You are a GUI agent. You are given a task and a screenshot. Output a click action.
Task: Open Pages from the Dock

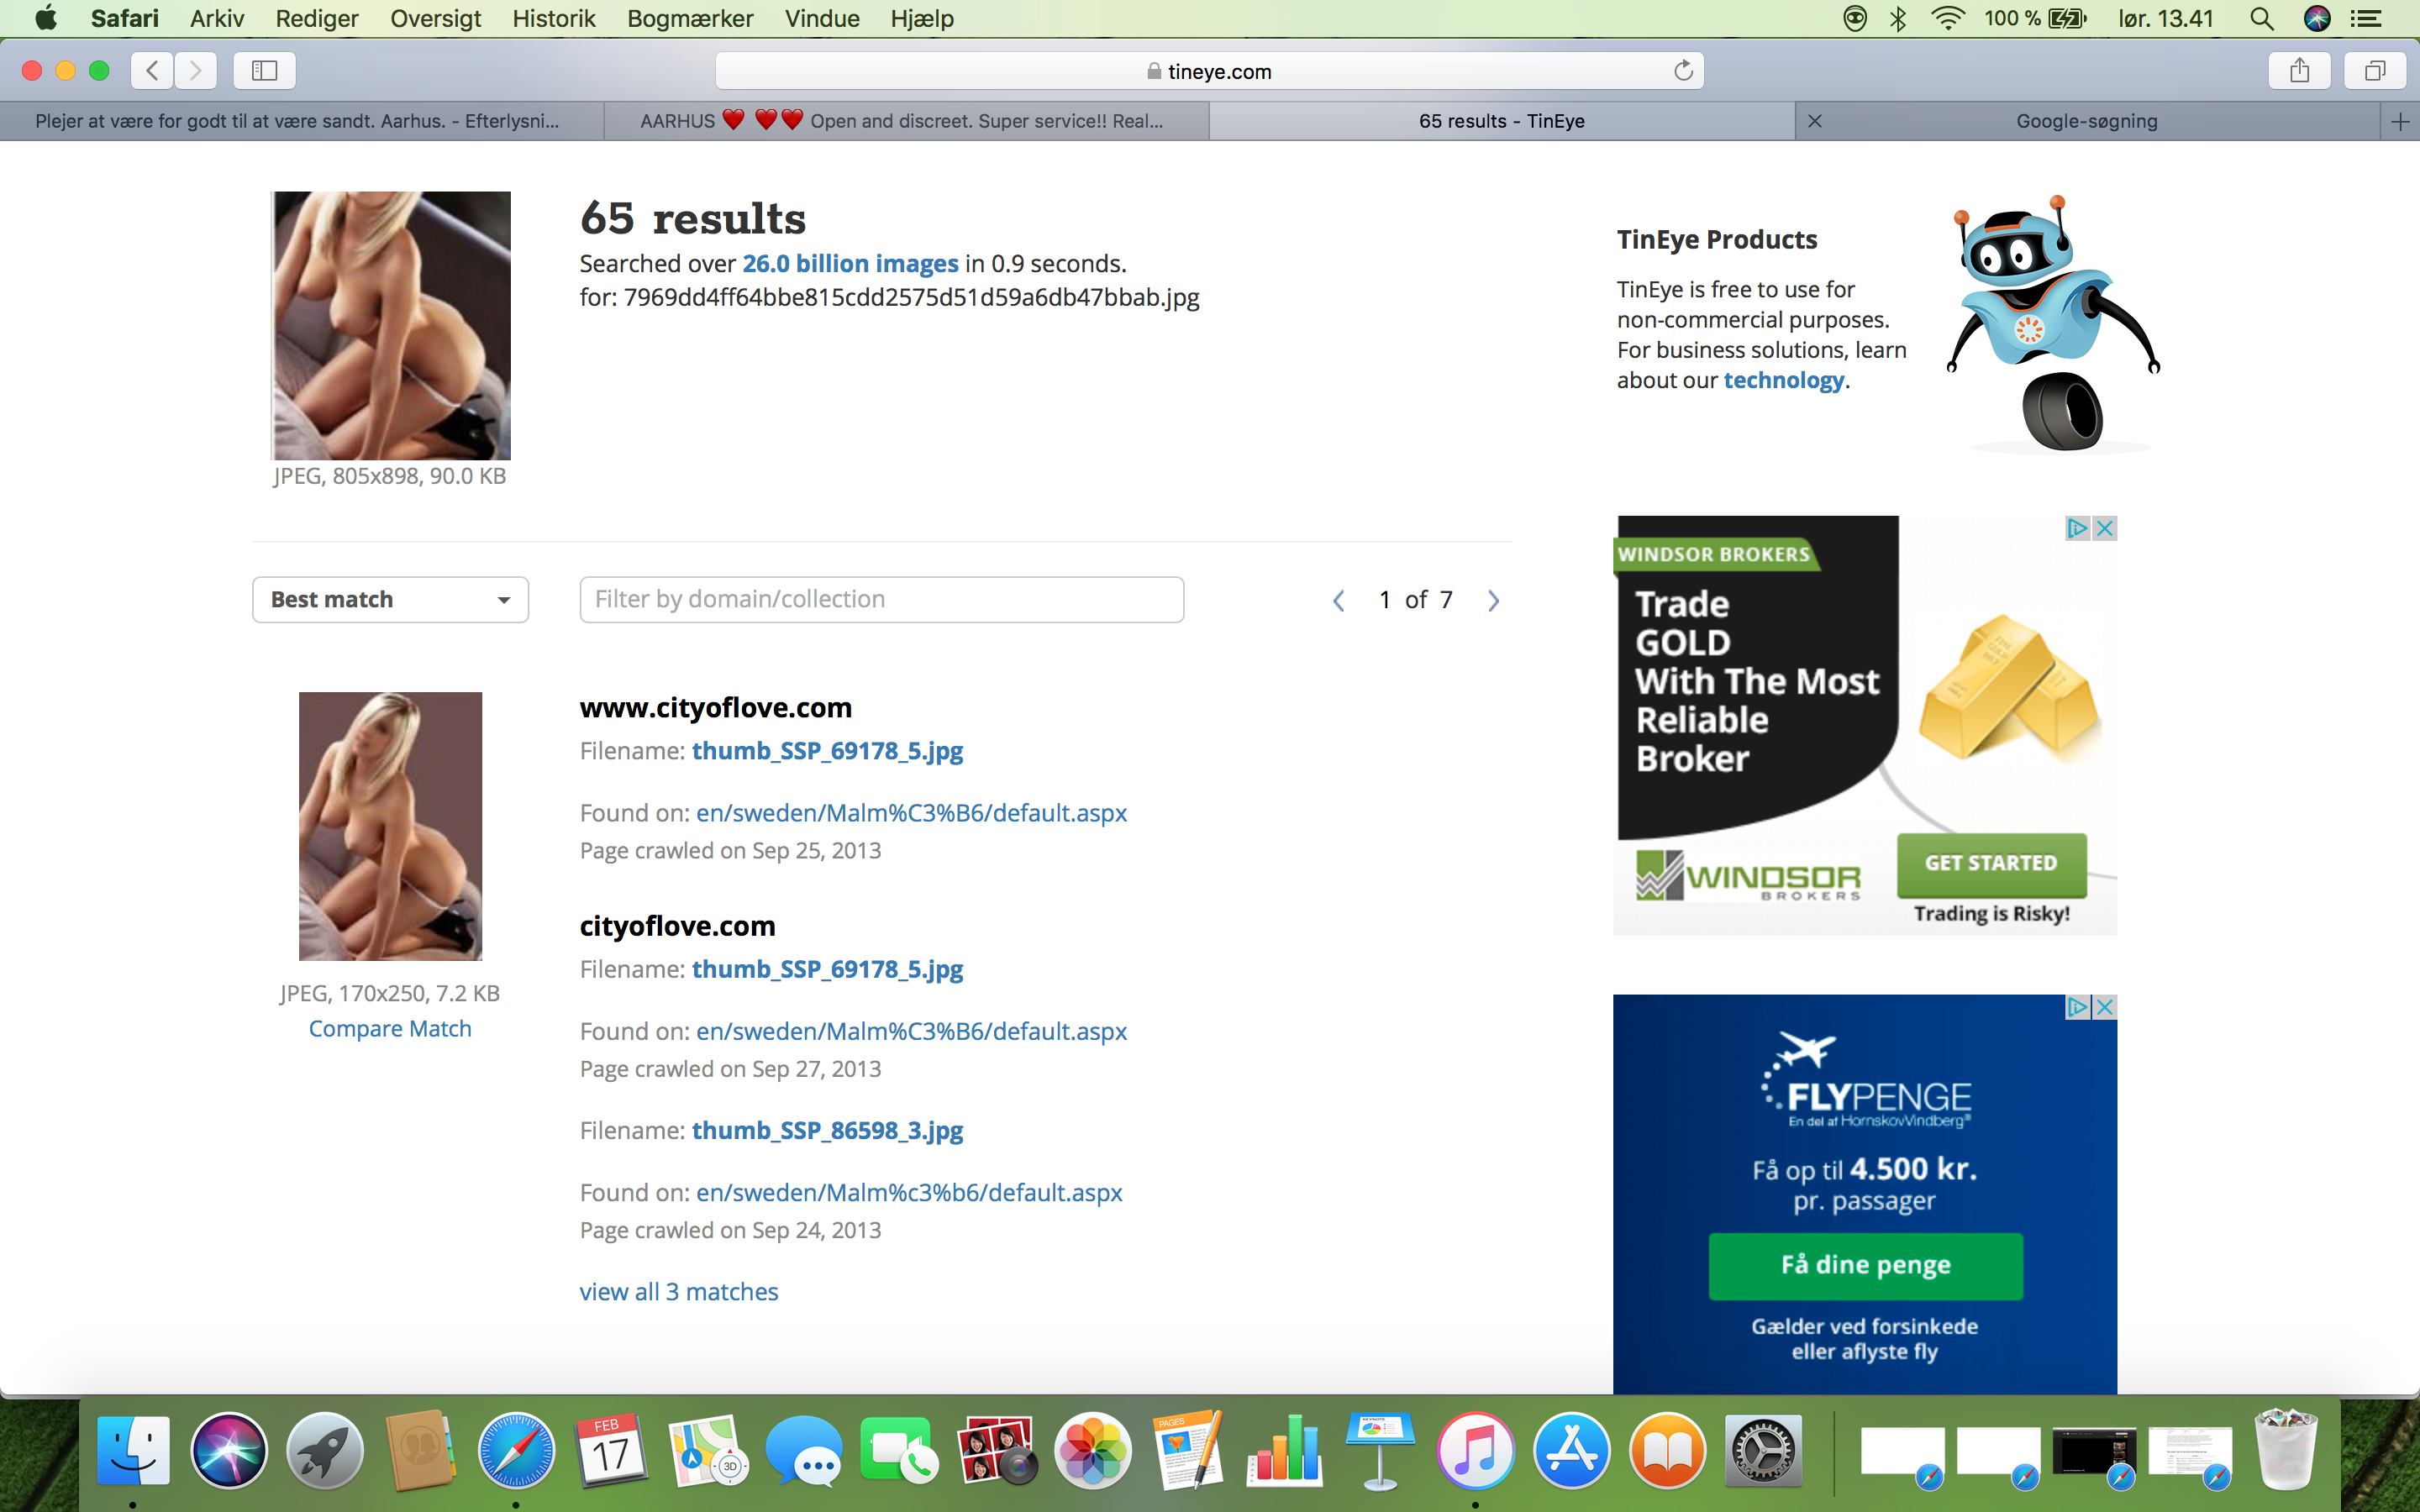click(x=1188, y=1450)
